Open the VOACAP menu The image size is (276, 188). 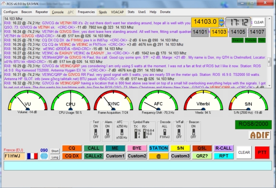coord(117,12)
